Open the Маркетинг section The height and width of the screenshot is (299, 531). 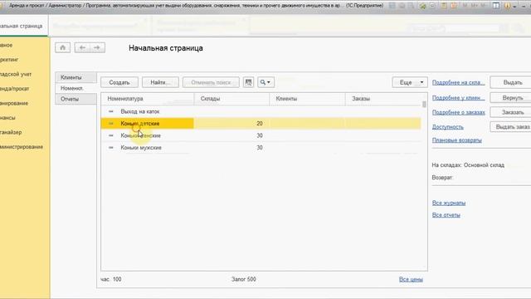(9, 59)
